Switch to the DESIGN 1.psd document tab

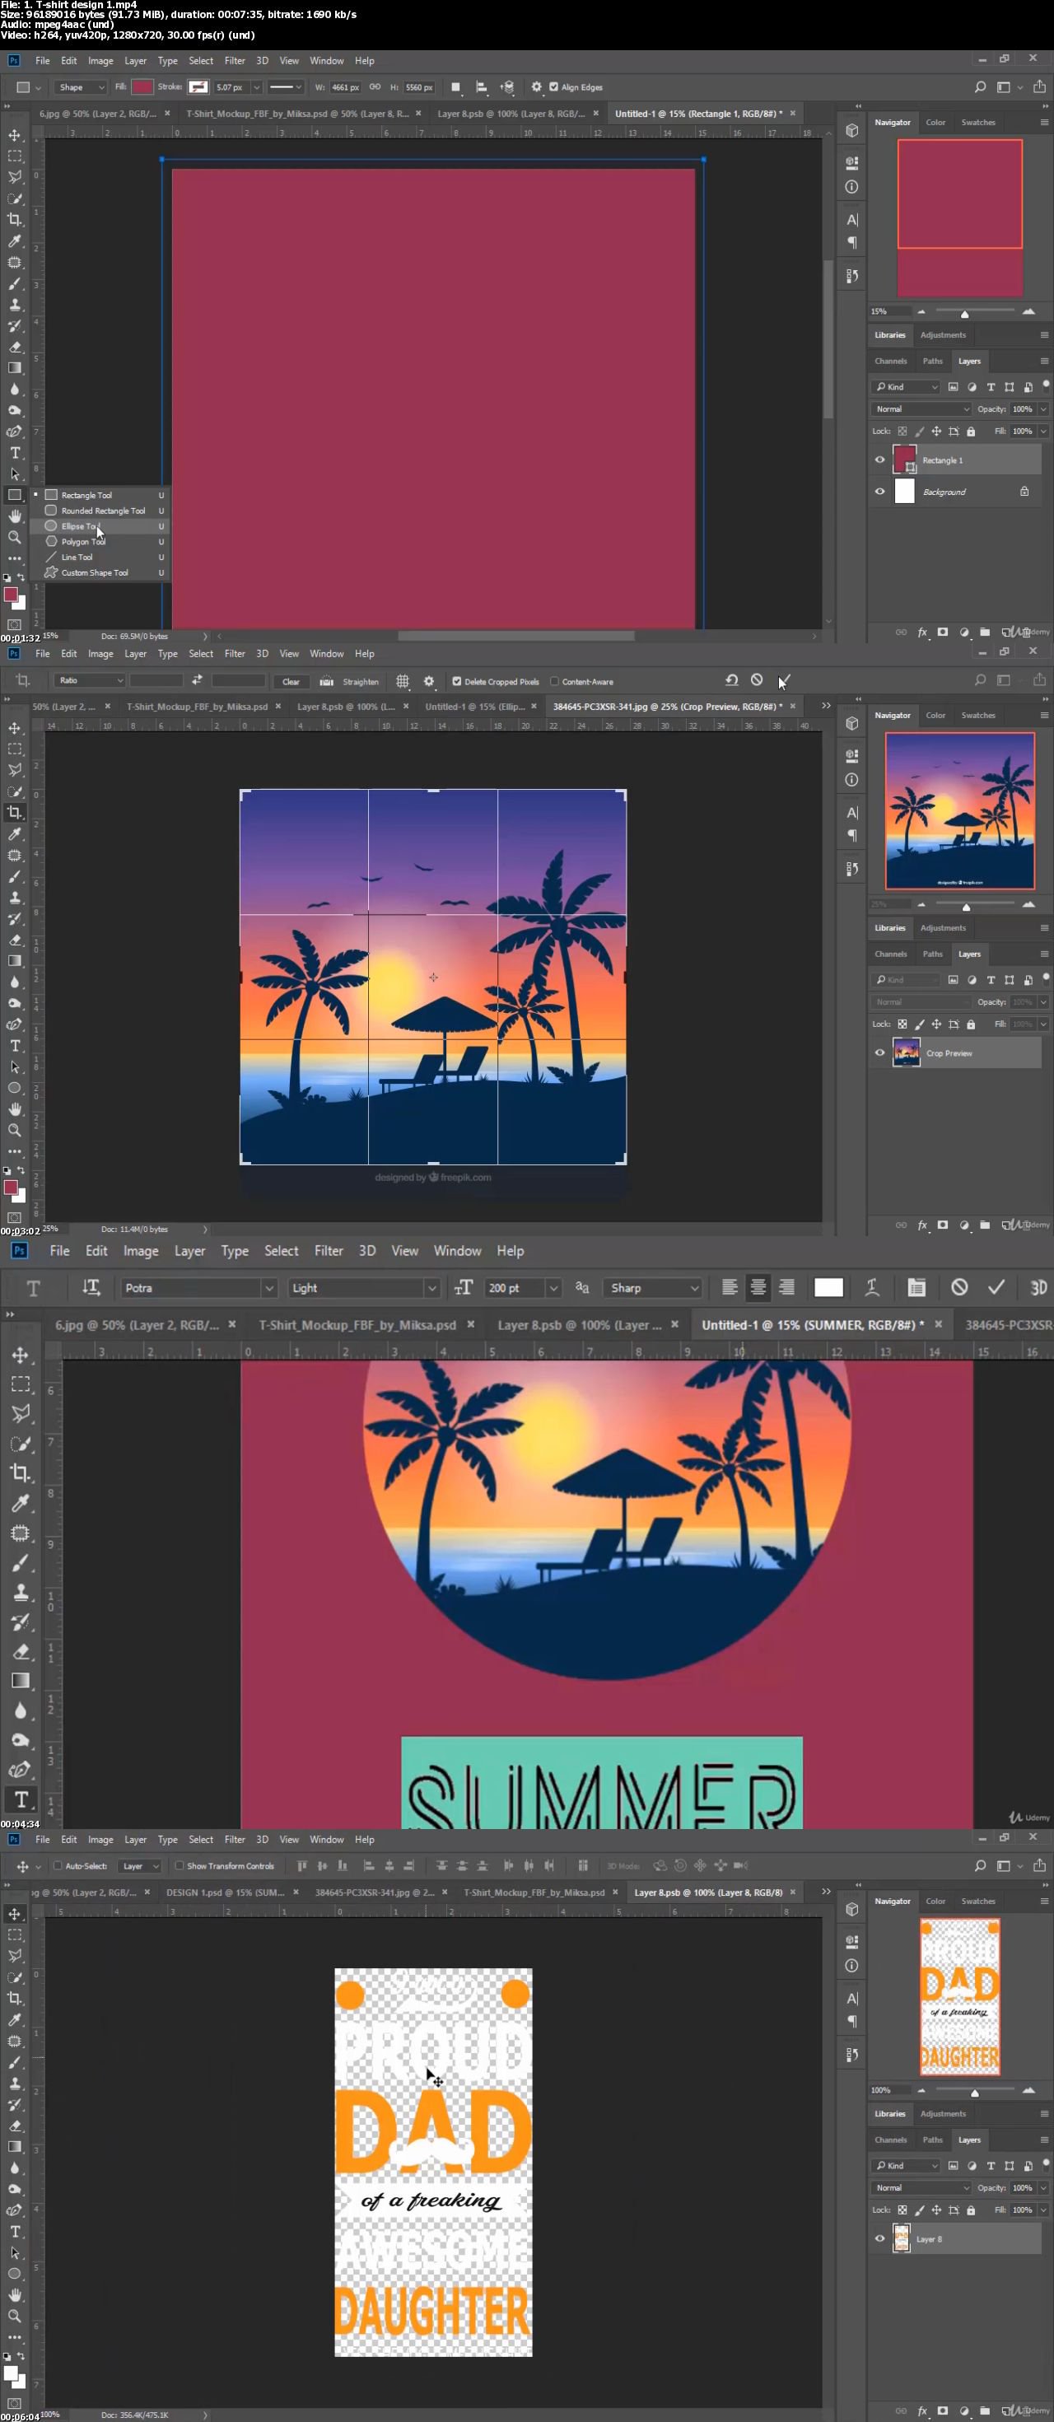tap(226, 1892)
